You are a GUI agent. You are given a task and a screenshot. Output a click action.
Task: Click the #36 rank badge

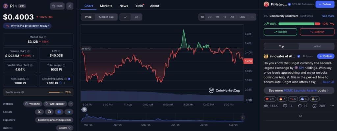click(x=22, y=6)
